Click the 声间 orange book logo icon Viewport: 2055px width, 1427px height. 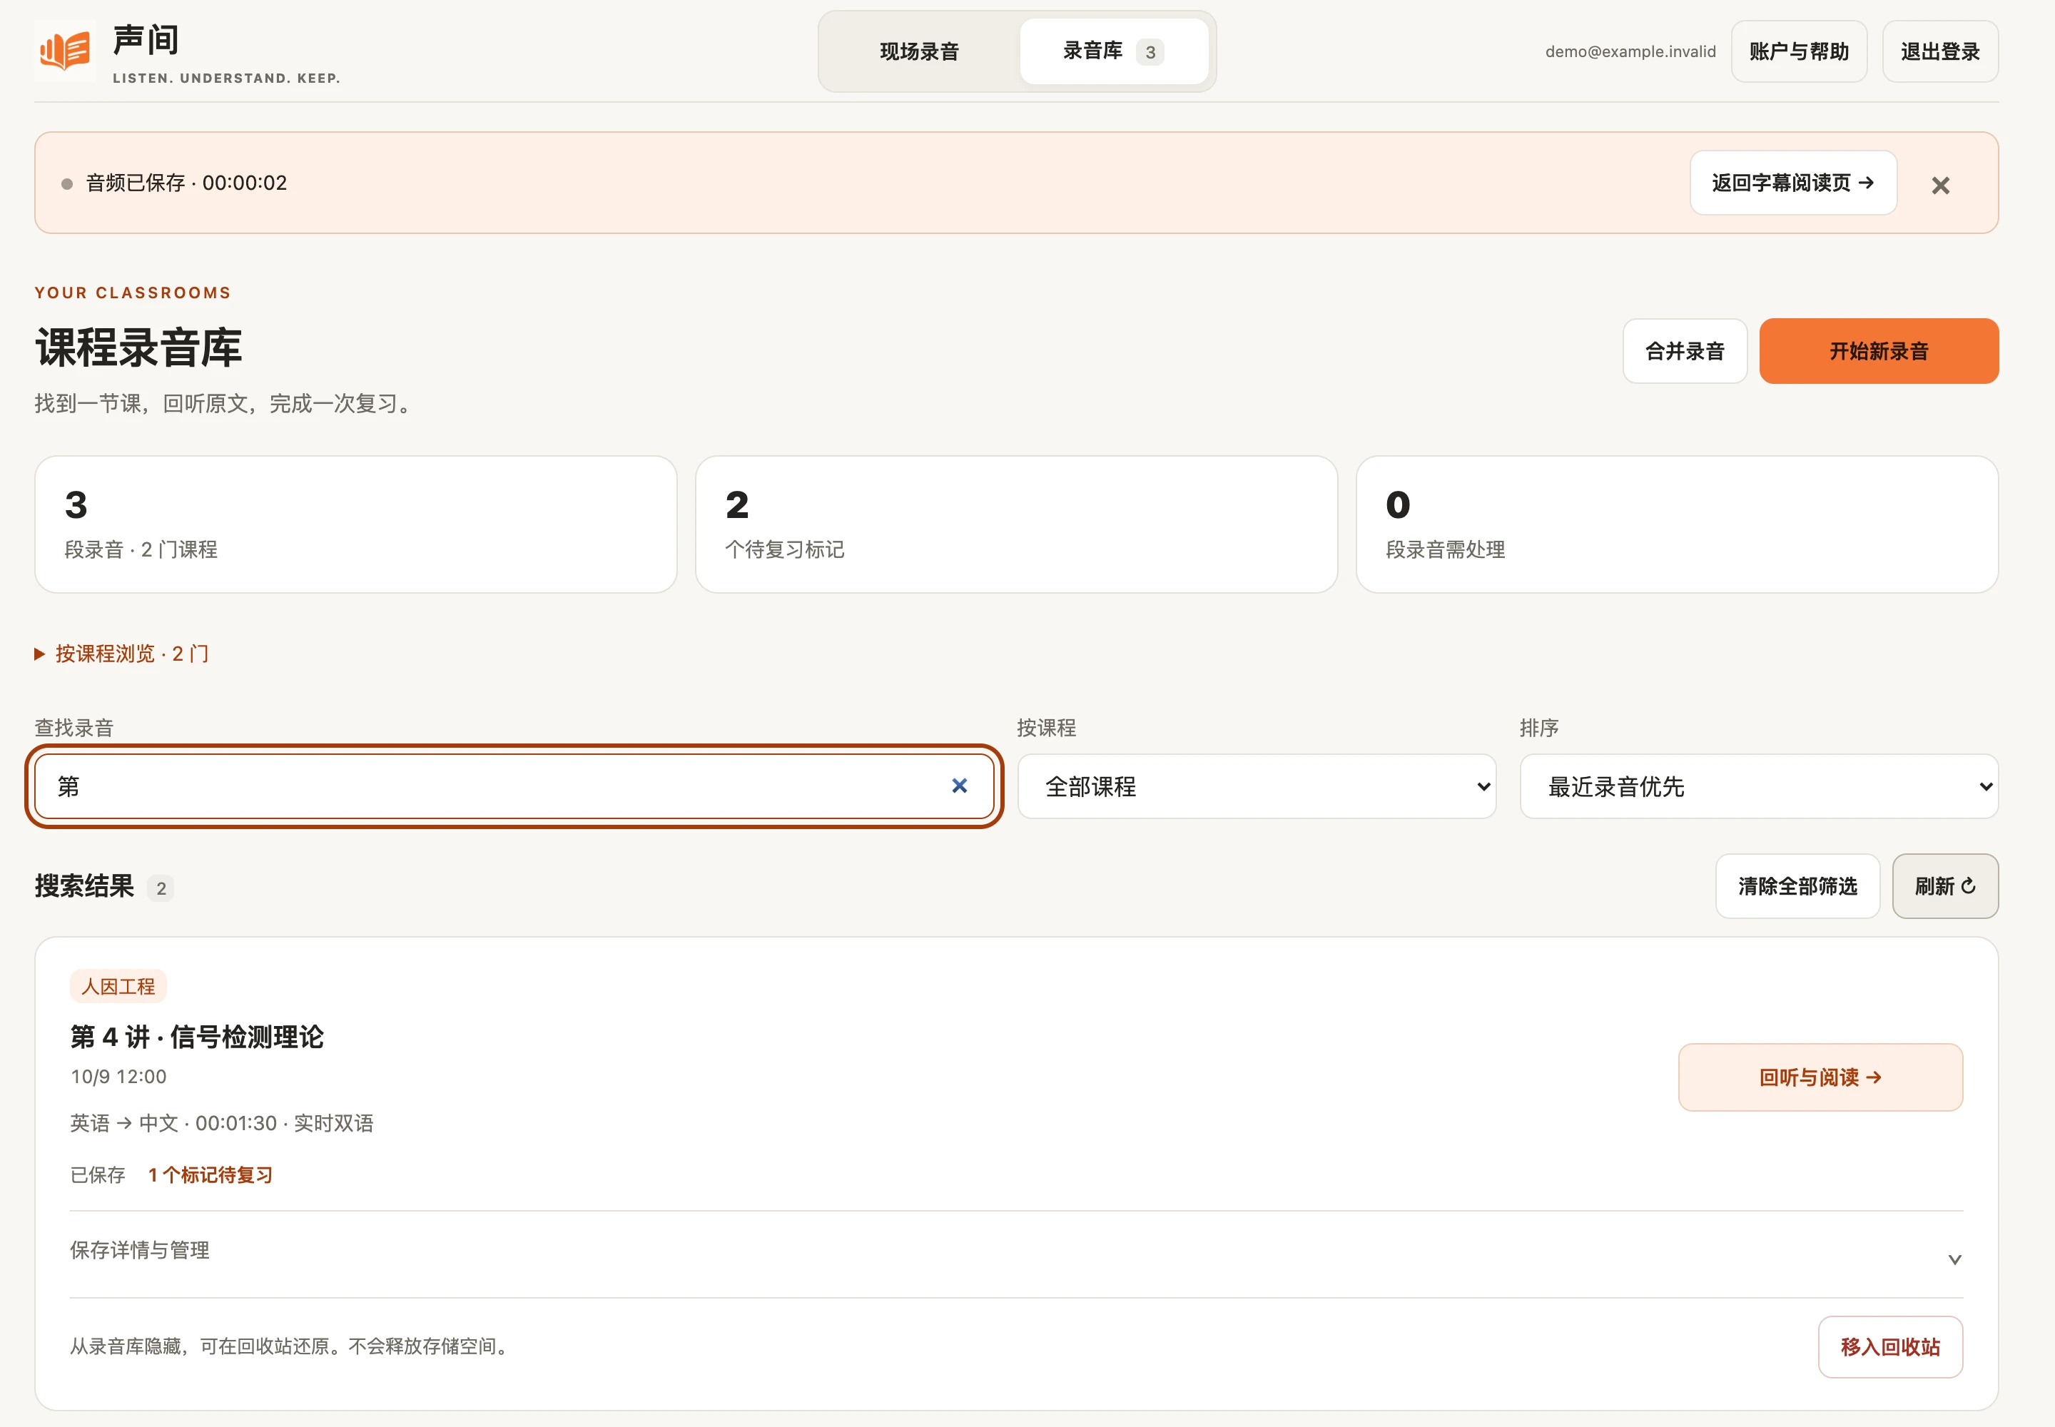(64, 51)
